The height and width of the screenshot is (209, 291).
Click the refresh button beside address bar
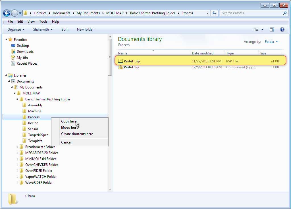(x=214, y=13)
